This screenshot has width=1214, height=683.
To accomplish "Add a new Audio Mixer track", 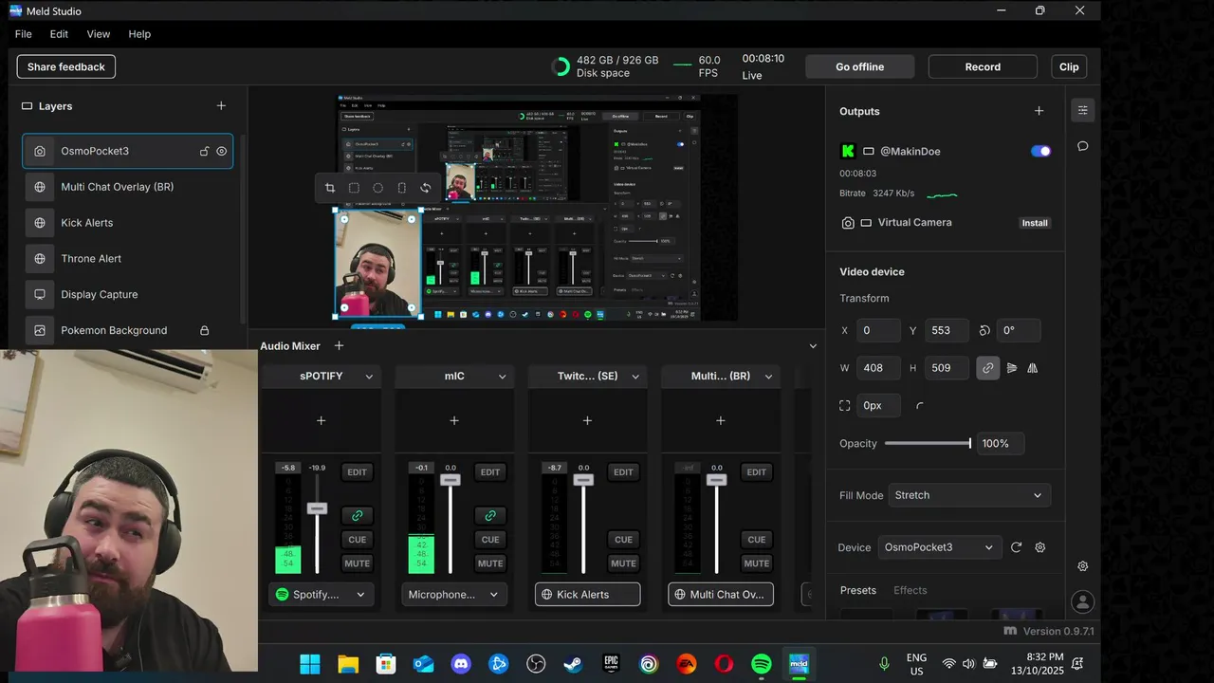I will pyautogui.click(x=339, y=346).
